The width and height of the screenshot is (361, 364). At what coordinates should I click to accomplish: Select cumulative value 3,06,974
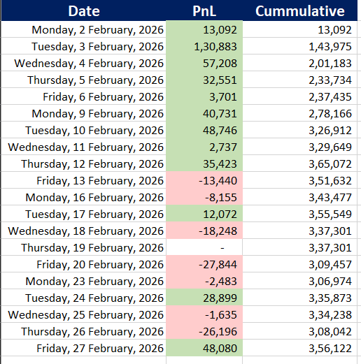click(x=300, y=281)
